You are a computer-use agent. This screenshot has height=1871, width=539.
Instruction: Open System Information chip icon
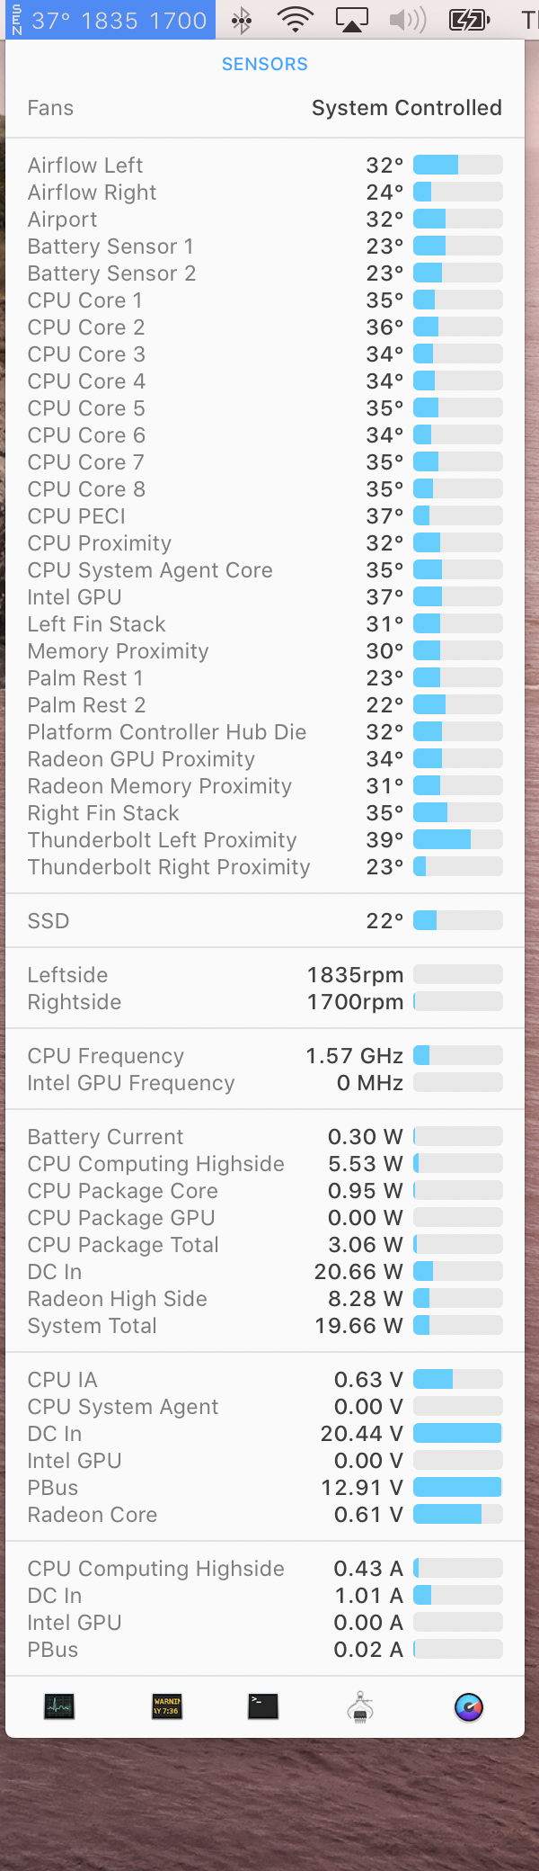point(360,1706)
